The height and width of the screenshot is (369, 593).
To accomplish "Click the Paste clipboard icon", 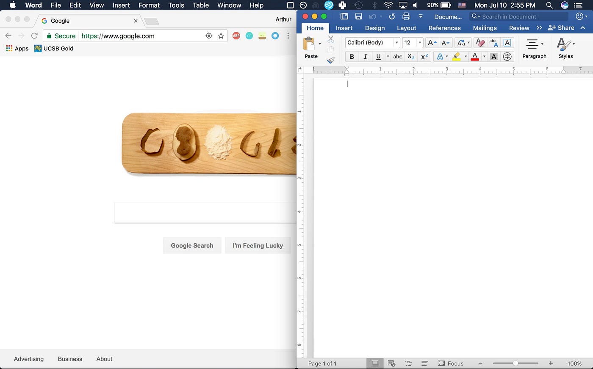I will (x=309, y=44).
